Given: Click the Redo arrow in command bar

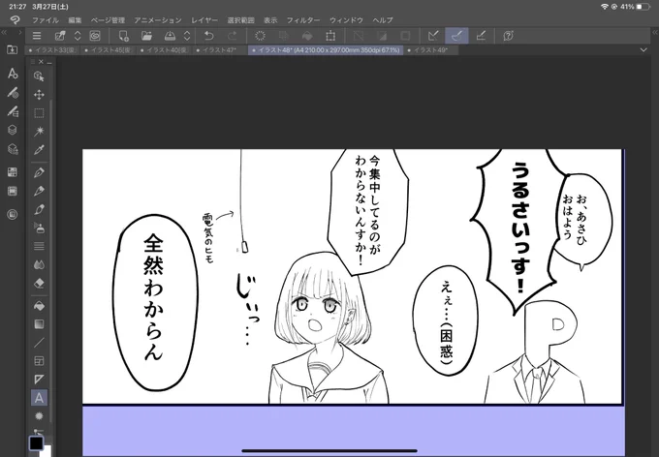Looking at the screenshot, I should (x=232, y=36).
